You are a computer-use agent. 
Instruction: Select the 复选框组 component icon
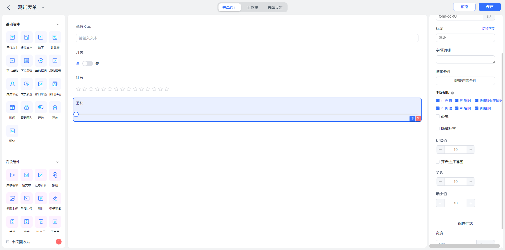pos(55,61)
